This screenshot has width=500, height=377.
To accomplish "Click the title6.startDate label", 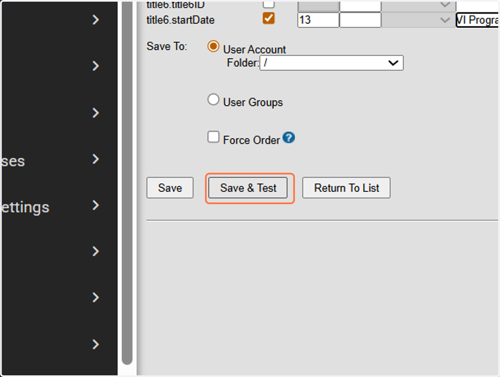I will click(180, 20).
